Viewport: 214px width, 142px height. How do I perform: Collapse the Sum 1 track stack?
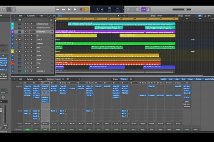[x=16, y=51]
